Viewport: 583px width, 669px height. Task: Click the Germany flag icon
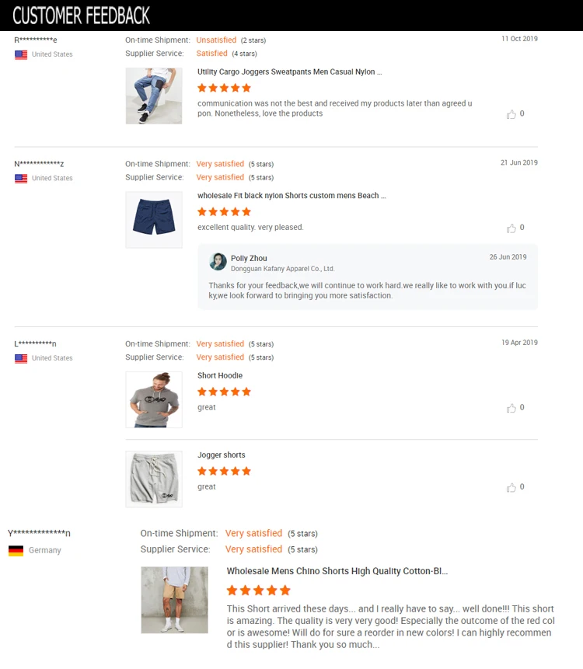coord(16,550)
